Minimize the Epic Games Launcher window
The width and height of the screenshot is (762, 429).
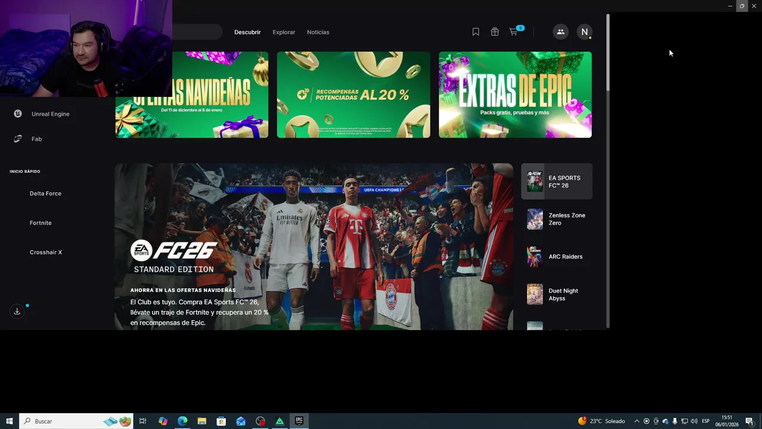[x=730, y=6]
